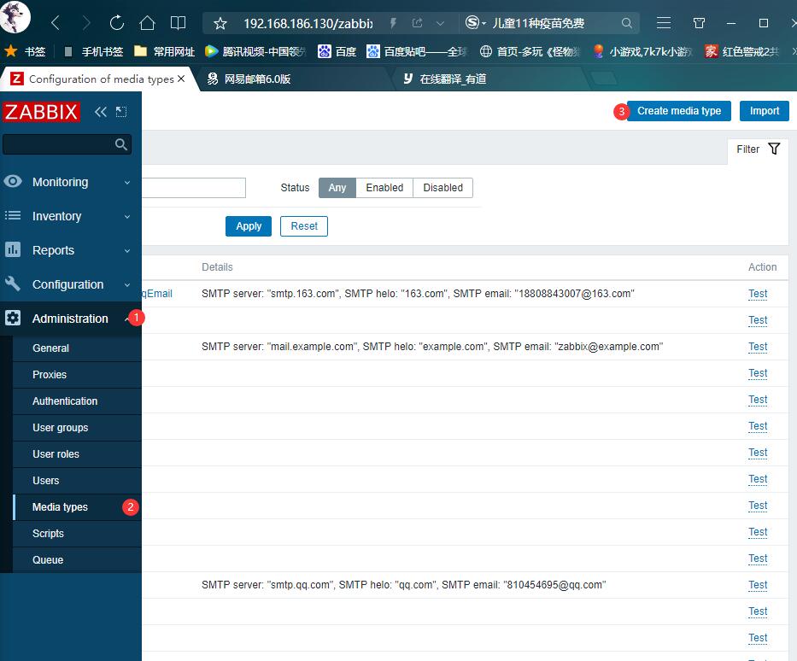Open the 书签 bookmarks star
Viewport: 797px width, 661px height.
[25, 51]
